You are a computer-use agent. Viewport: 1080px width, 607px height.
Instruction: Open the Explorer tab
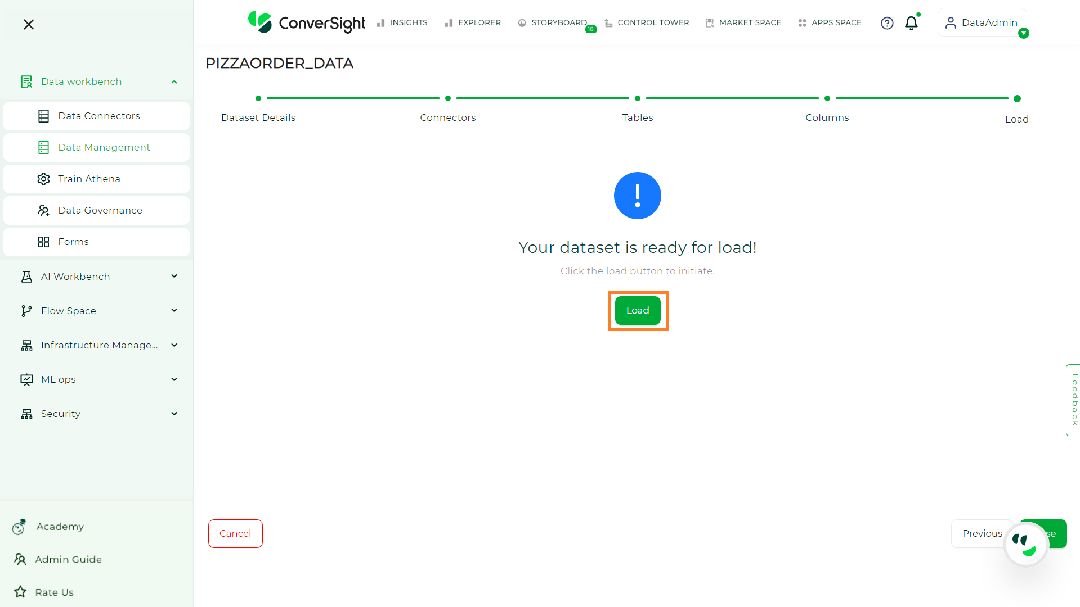[x=473, y=22]
